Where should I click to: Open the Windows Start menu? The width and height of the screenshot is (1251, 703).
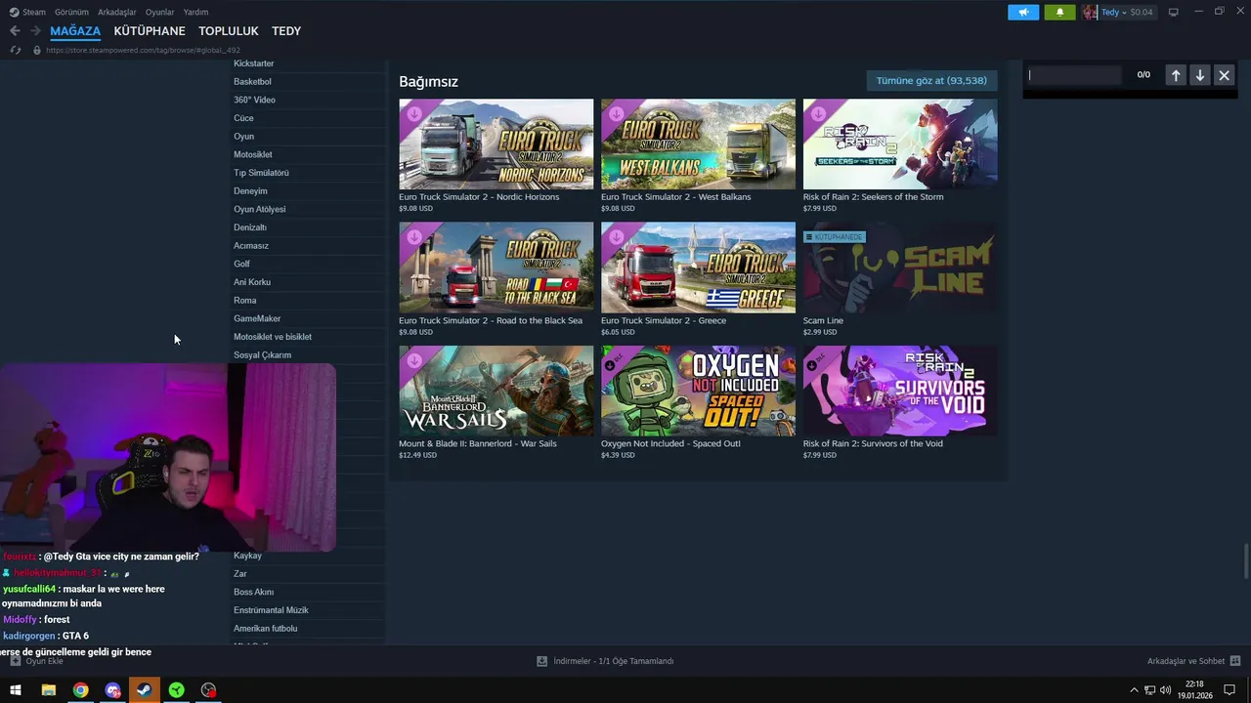tap(16, 690)
